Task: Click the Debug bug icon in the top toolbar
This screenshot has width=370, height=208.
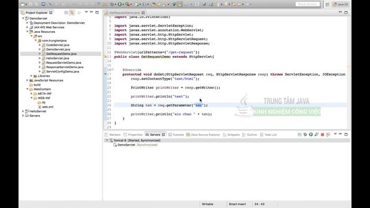Action: tap(112, 4)
